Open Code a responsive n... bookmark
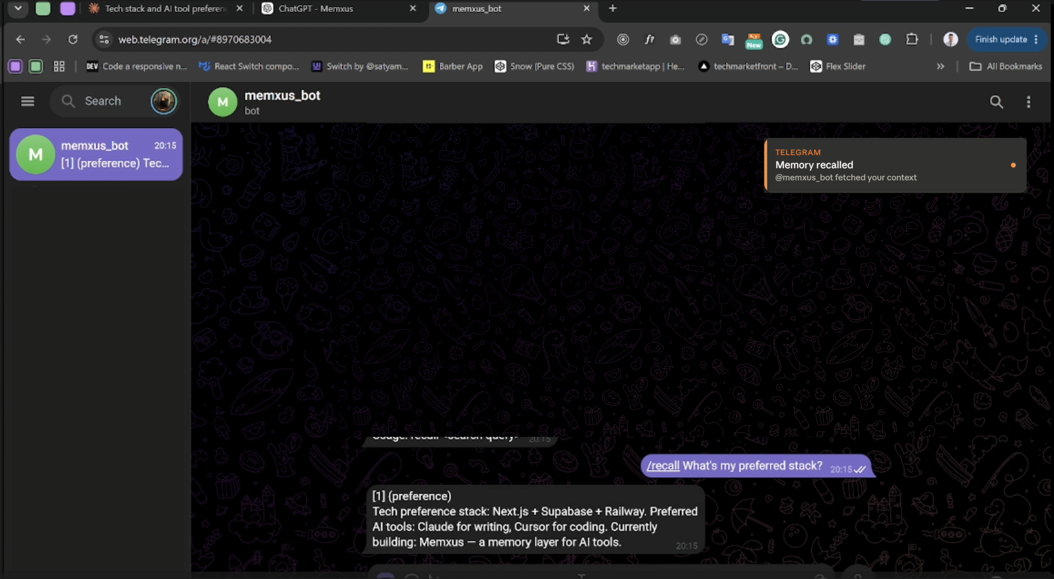1054x579 pixels. 136,66
